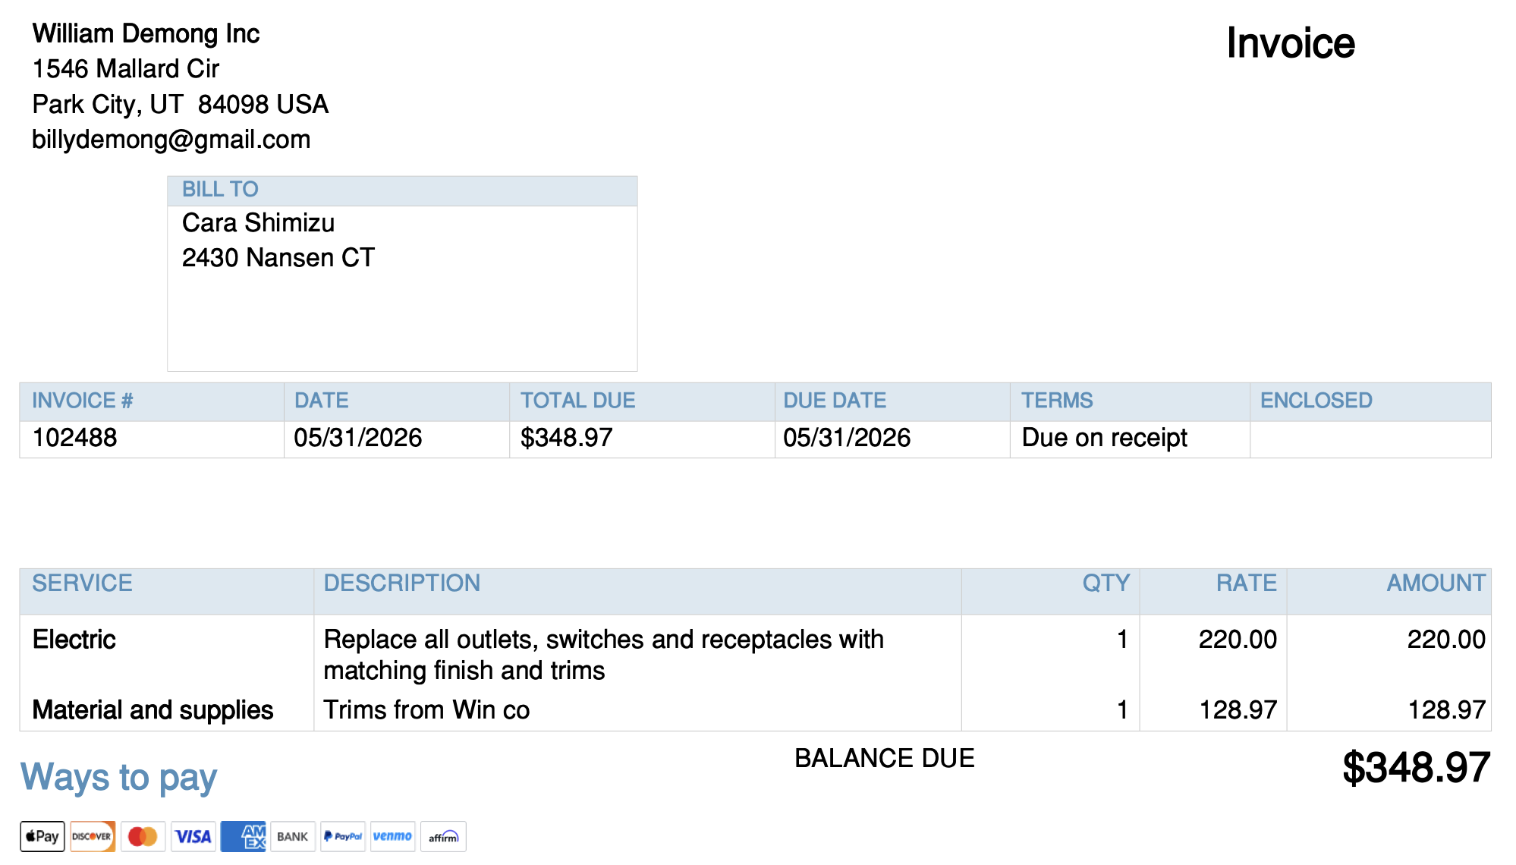This screenshot has width=1516, height=865.
Task: Select the American Express icon
Action: pos(243,836)
